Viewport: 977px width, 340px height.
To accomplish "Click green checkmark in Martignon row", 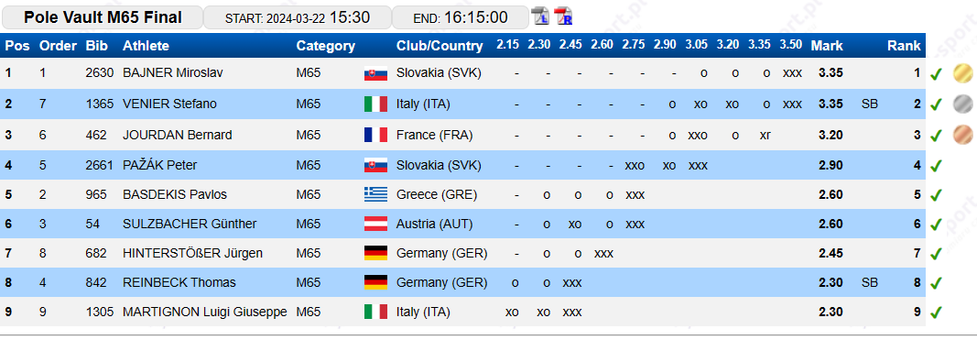I will [x=935, y=313].
